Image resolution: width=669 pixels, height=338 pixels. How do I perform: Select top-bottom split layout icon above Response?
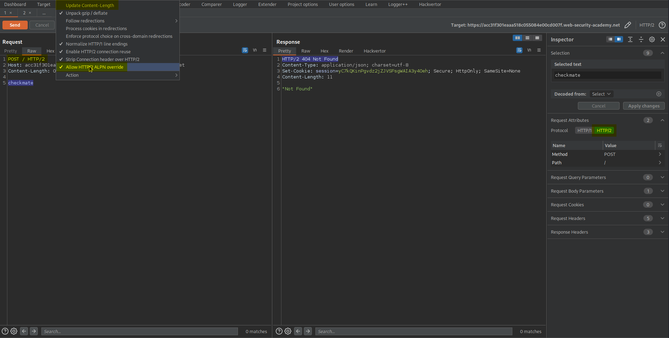coord(527,38)
